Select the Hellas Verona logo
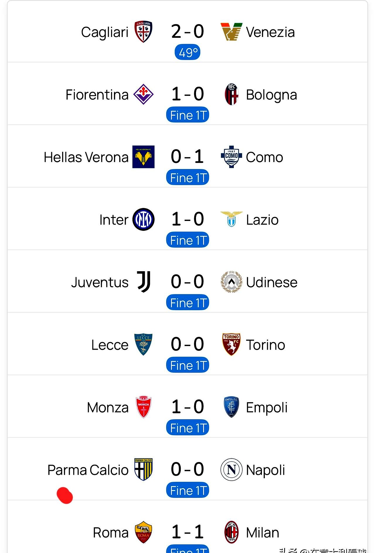 pos(143,157)
